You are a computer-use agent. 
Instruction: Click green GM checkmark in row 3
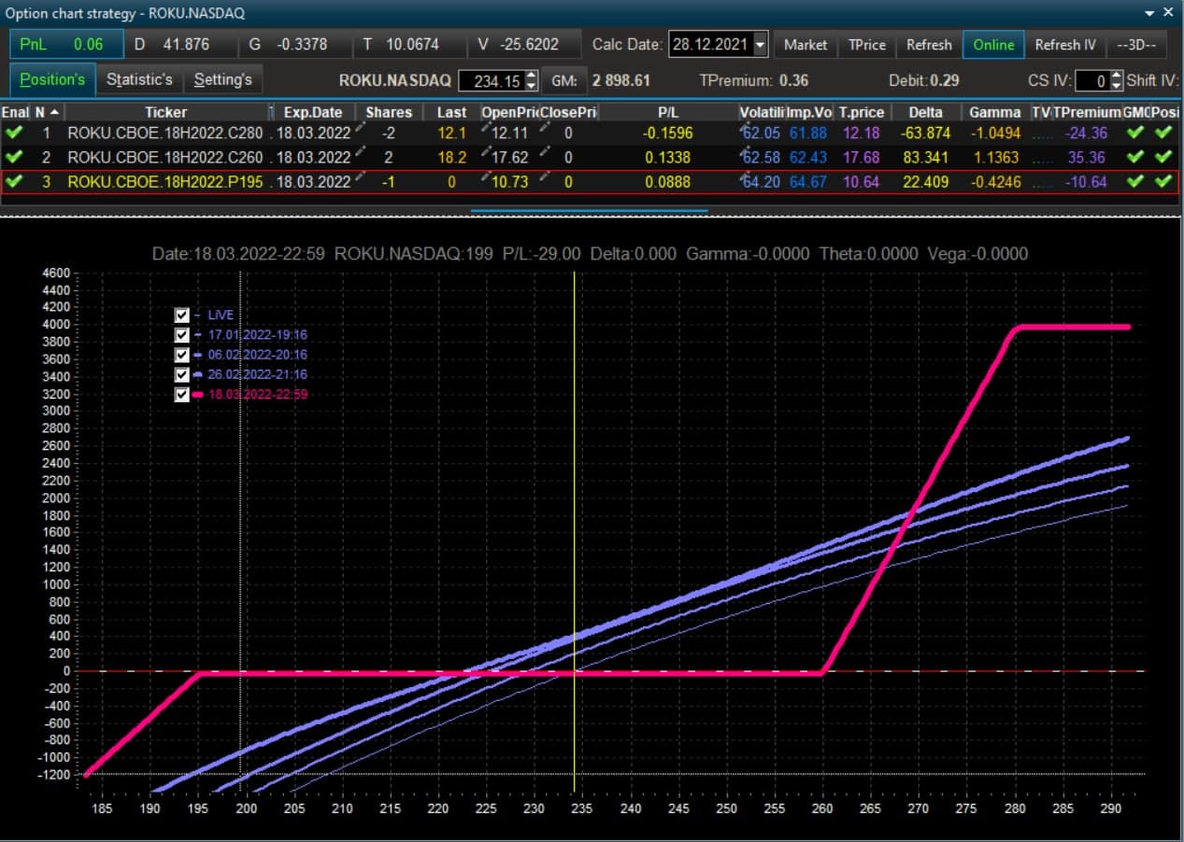(x=1135, y=181)
